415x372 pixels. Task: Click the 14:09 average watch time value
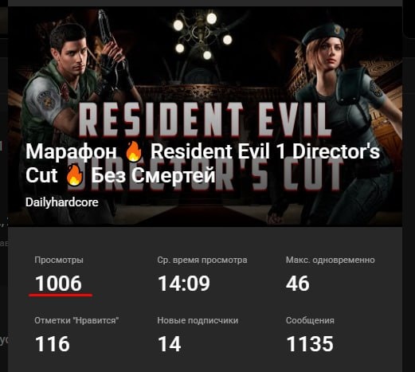click(x=184, y=284)
